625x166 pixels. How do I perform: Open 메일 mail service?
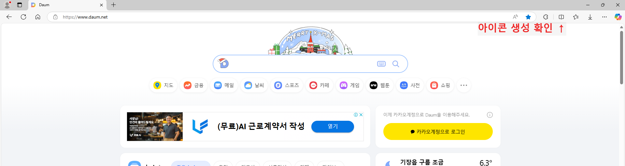coord(224,85)
